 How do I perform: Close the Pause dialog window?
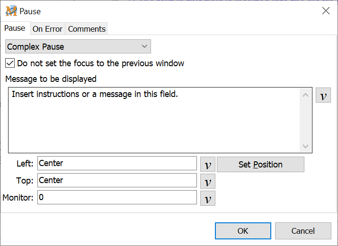click(x=326, y=11)
